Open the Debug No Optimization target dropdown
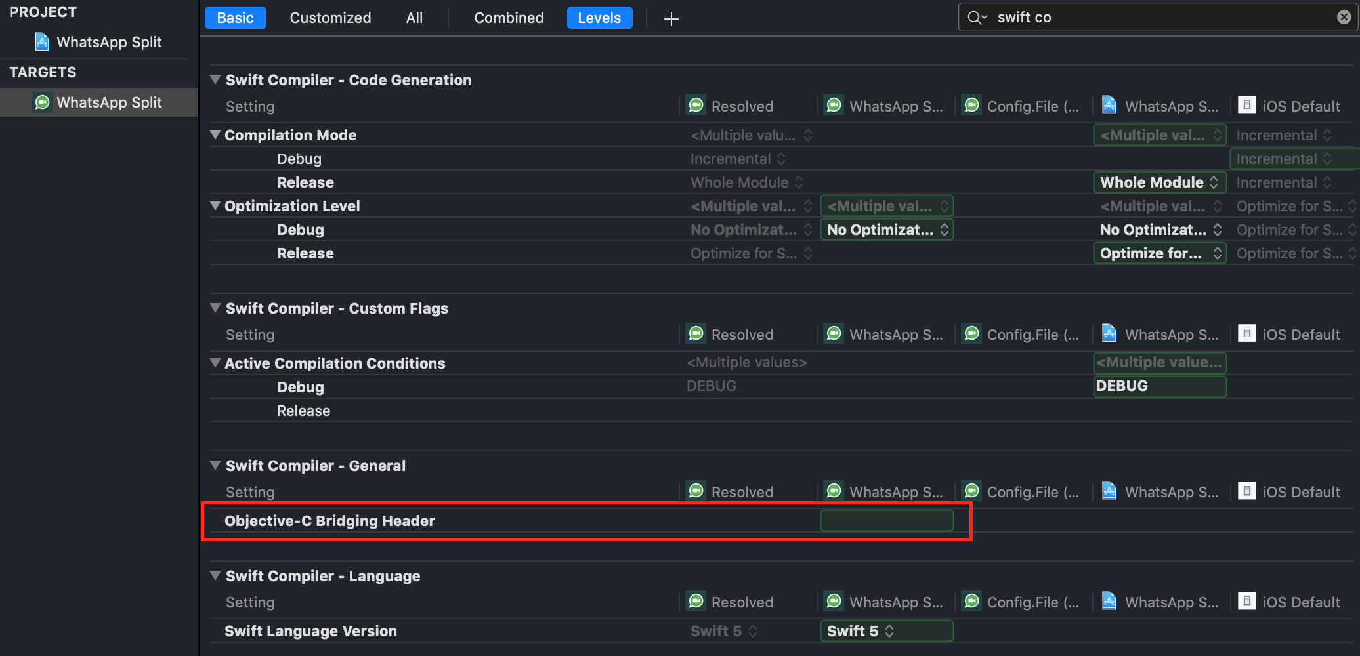This screenshot has width=1360, height=656. coord(886,230)
